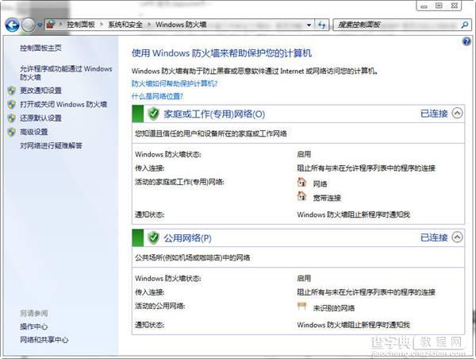Open 网络和共享中心 link
476x359 pixels.
point(44,340)
